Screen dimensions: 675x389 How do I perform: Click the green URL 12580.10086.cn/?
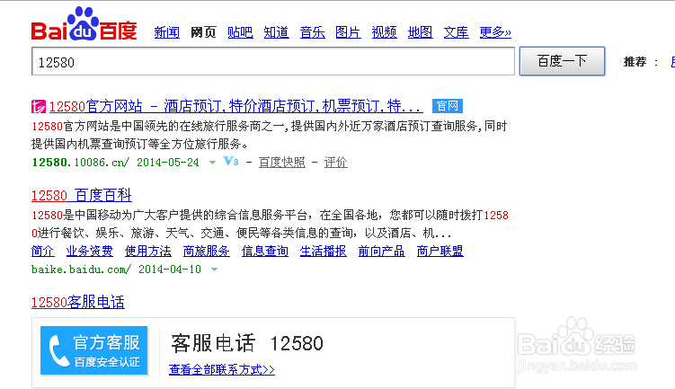click(x=80, y=163)
